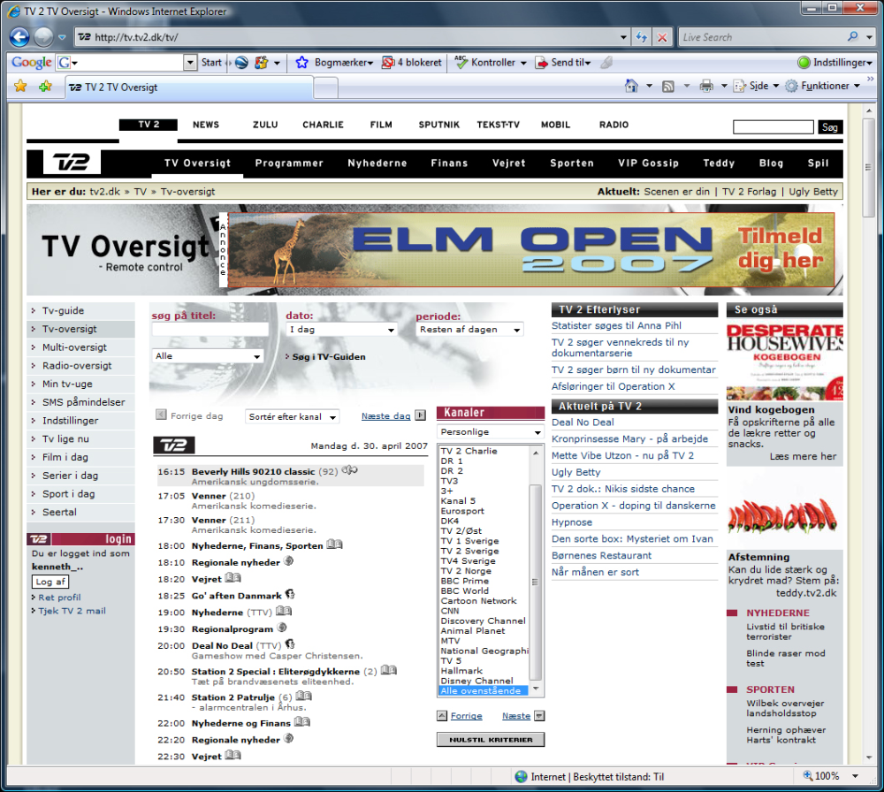Screen dimensions: 884x792
Task: Click the Forrige dag left arrow icon
Action: [161, 415]
